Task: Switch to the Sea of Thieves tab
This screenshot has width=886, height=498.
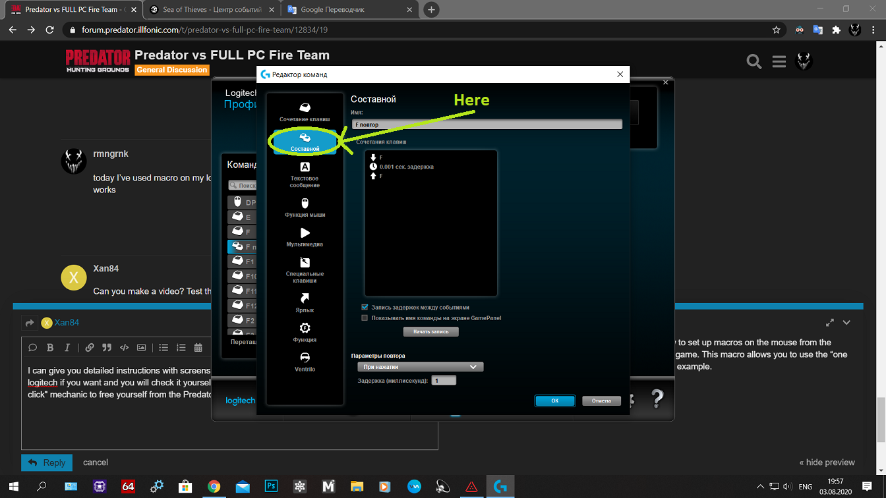Action: [x=211, y=10]
